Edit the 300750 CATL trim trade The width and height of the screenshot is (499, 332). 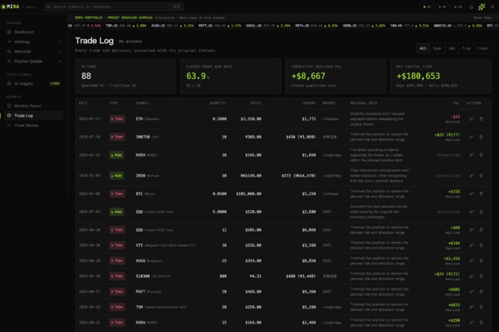pos(471,137)
